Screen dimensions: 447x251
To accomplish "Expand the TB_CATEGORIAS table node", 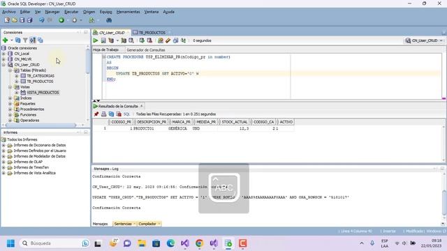I will [x=17, y=76].
